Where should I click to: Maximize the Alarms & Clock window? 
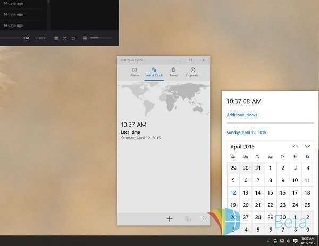tap(190, 60)
